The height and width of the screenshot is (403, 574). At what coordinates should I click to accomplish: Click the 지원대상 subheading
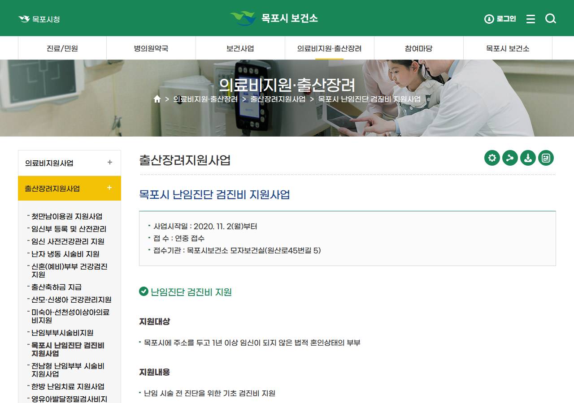155,322
